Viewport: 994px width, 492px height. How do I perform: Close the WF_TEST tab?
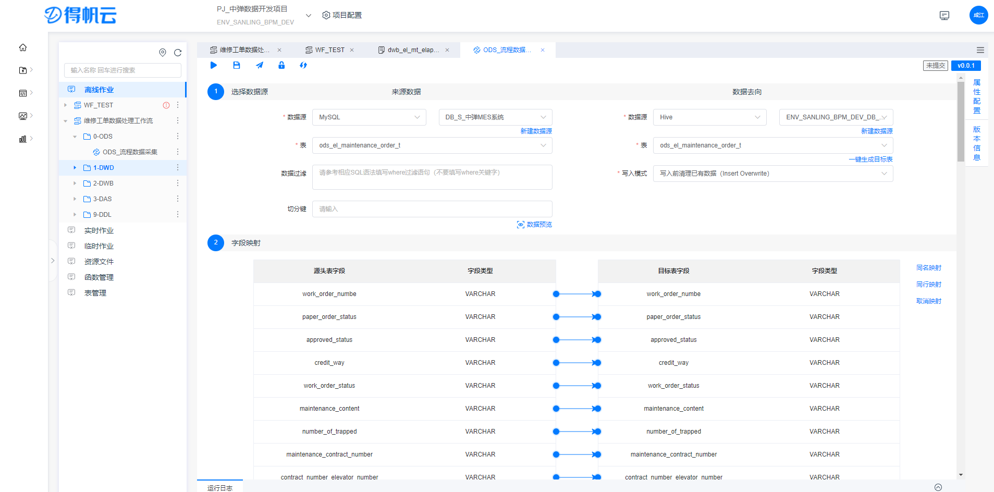(x=352, y=50)
